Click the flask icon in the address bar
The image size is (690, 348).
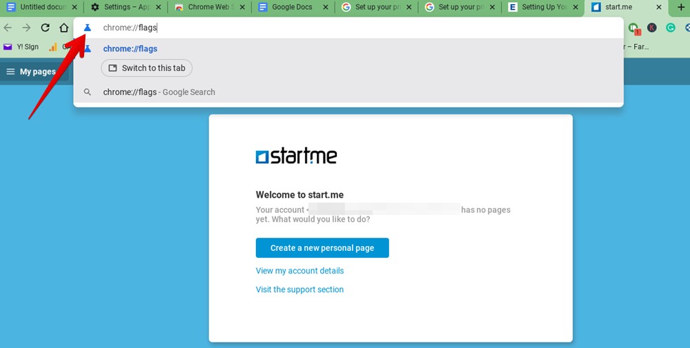click(x=88, y=28)
